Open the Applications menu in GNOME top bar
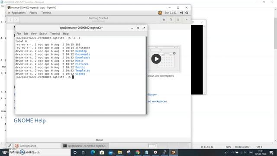The image size is (277, 156). 18,13
